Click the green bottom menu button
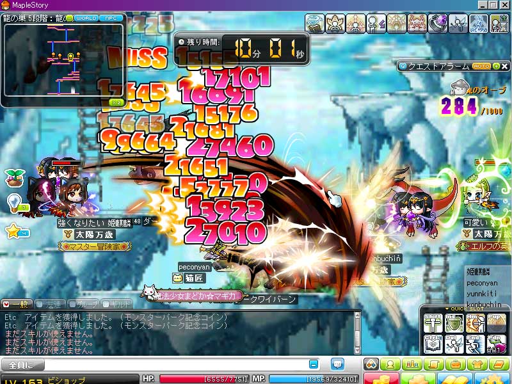Image resolution: width=512 pixels, height=384 pixels. pos(419,379)
